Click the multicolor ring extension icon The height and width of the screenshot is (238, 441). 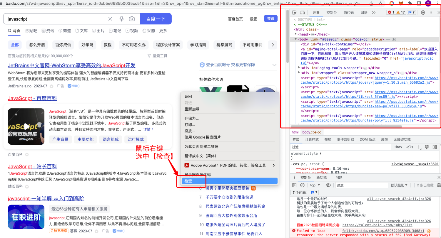(x=392, y=3)
